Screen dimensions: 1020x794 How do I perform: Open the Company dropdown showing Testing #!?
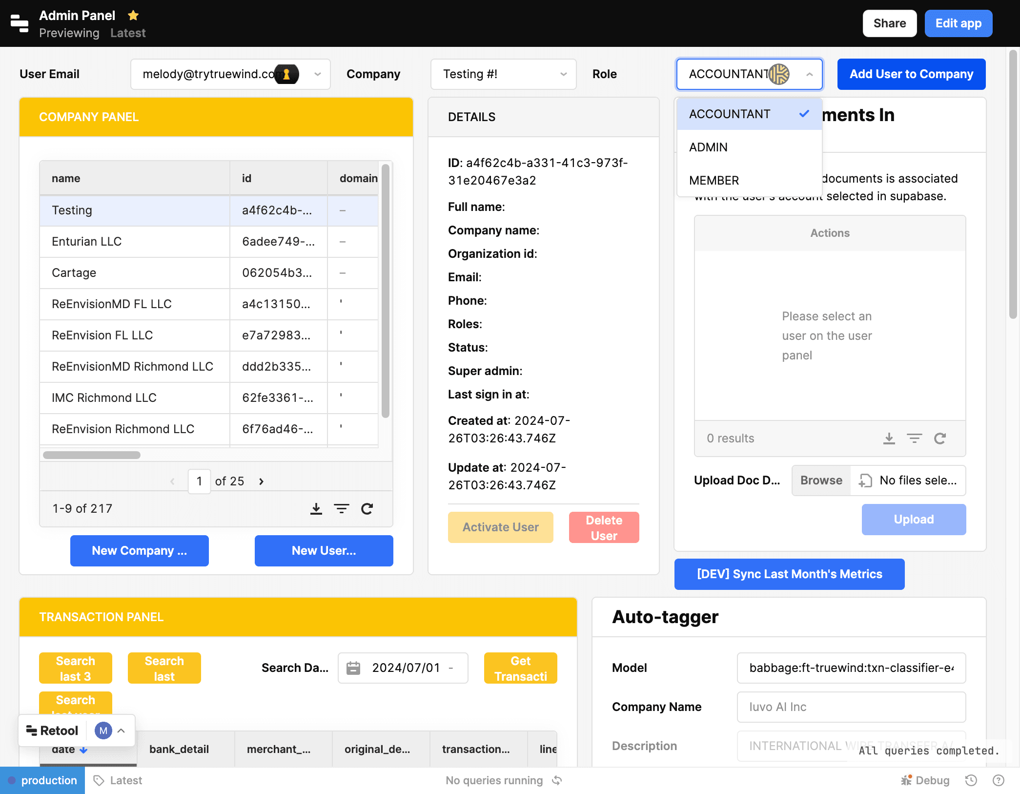point(563,74)
